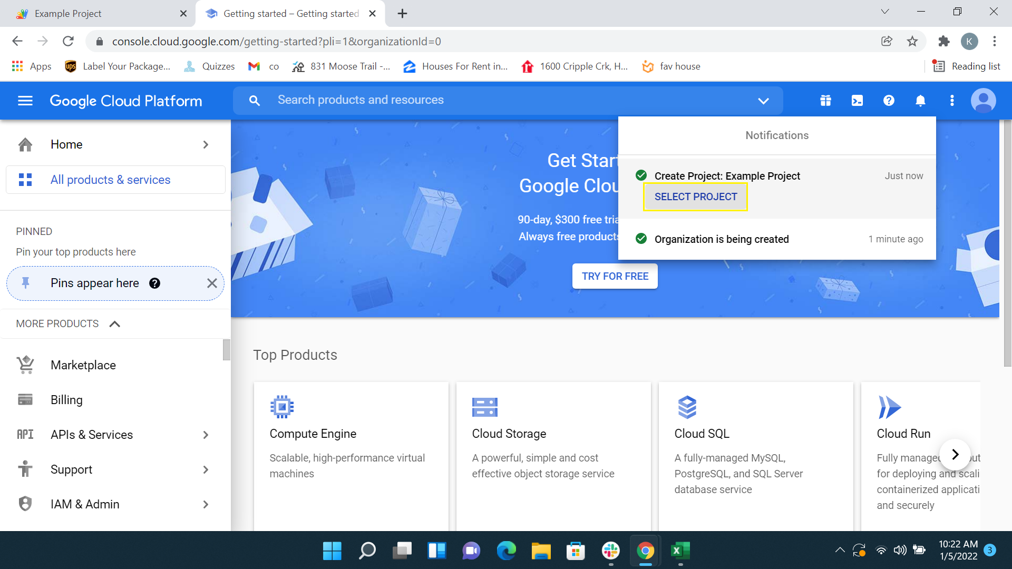
Task: Open the Cloud SQL stack icon
Action: (x=687, y=407)
